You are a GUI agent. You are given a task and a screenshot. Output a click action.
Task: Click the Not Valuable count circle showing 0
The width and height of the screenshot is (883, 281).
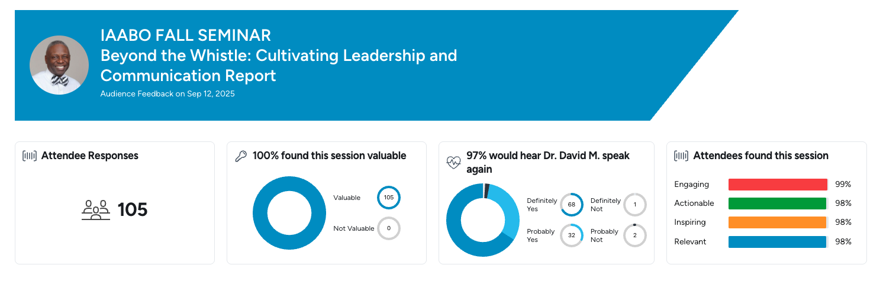click(x=389, y=228)
